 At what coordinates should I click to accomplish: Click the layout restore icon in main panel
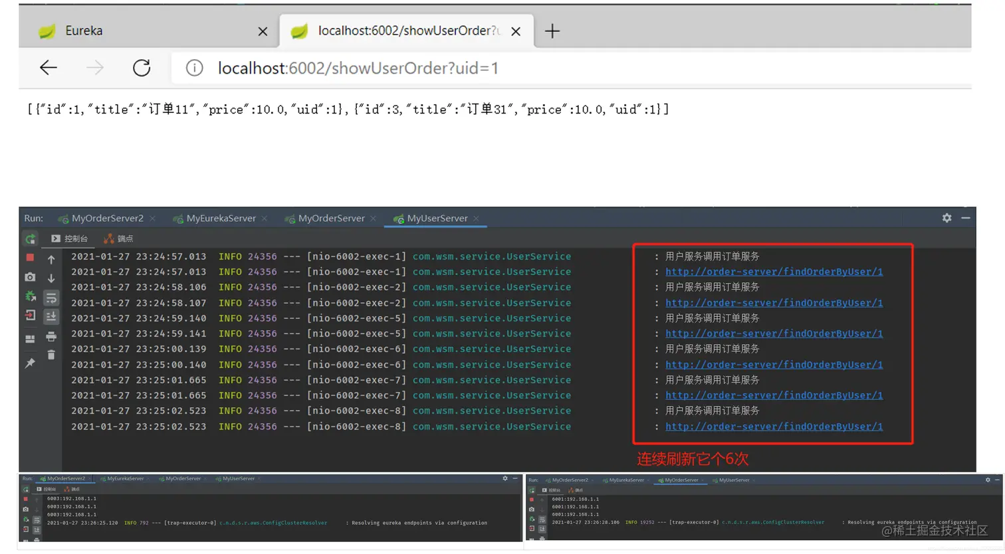pos(30,338)
